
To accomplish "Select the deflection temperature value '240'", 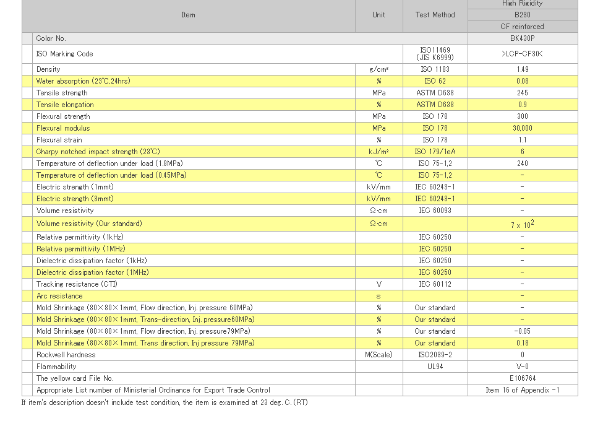I will click(522, 163).
